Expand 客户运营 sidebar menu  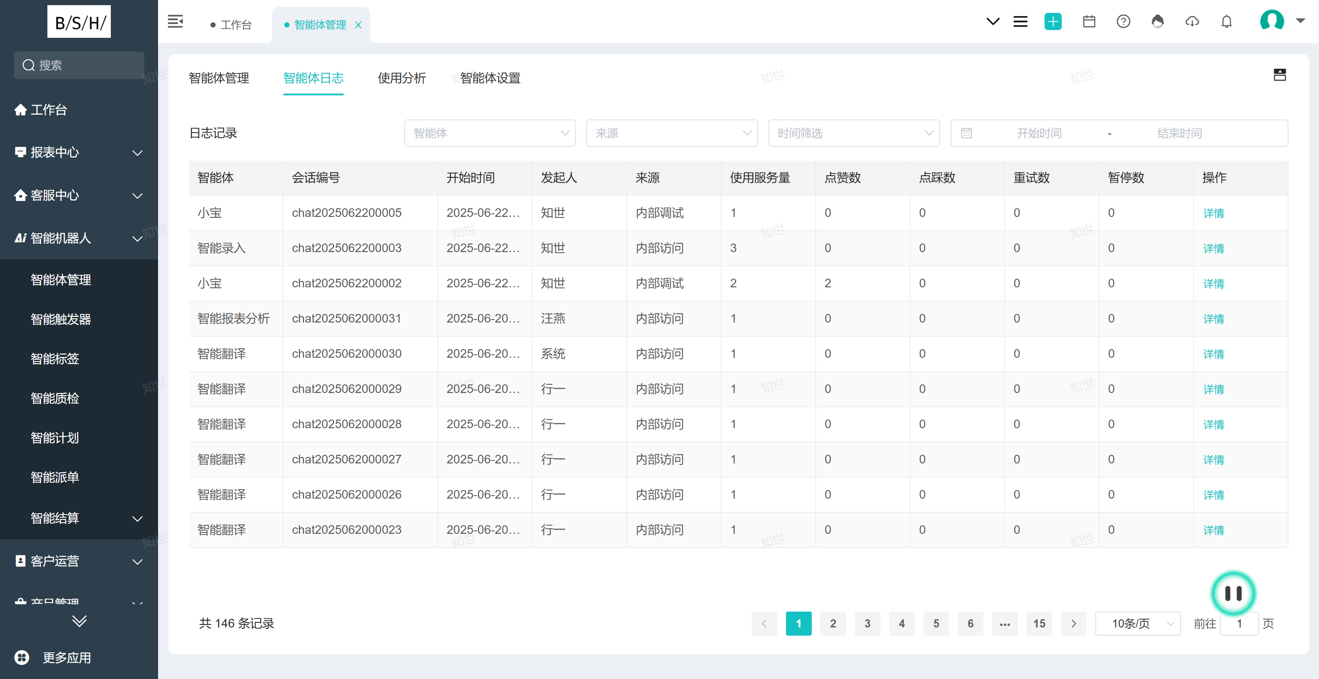click(x=79, y=561)
